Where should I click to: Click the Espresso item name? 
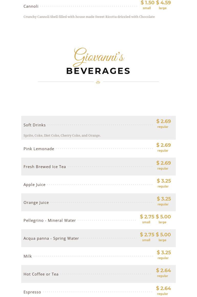pyautogui.click(x=32, y=292)
